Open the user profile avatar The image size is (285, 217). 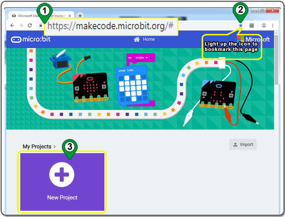click(x=264, y=25)
